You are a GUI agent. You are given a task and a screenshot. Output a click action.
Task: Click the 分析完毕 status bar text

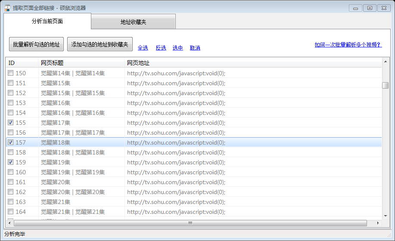15,234
